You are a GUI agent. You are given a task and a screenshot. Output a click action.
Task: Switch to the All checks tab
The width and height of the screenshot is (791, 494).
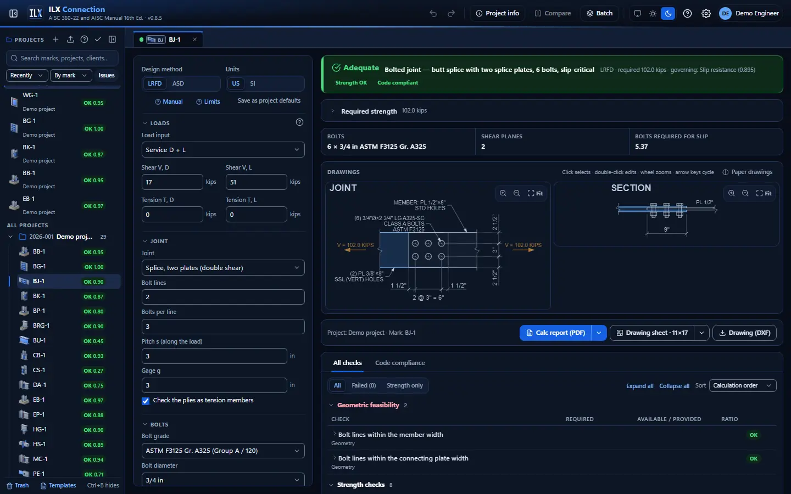347,363
